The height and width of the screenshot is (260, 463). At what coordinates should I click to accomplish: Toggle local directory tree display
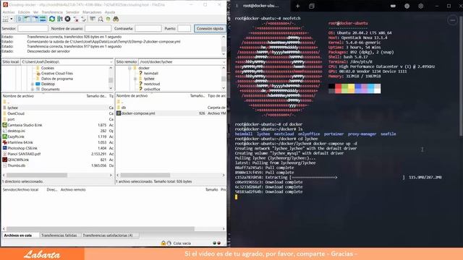(x=27, y=19)
